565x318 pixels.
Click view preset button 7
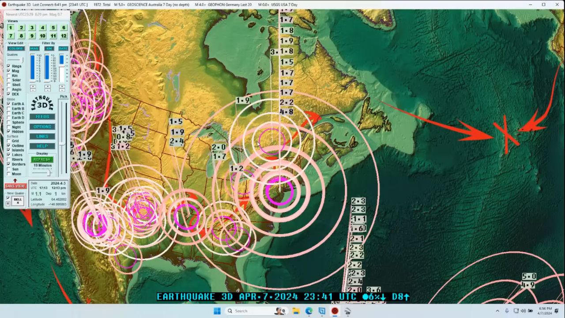pyautogui.click(x=11, y=36)
